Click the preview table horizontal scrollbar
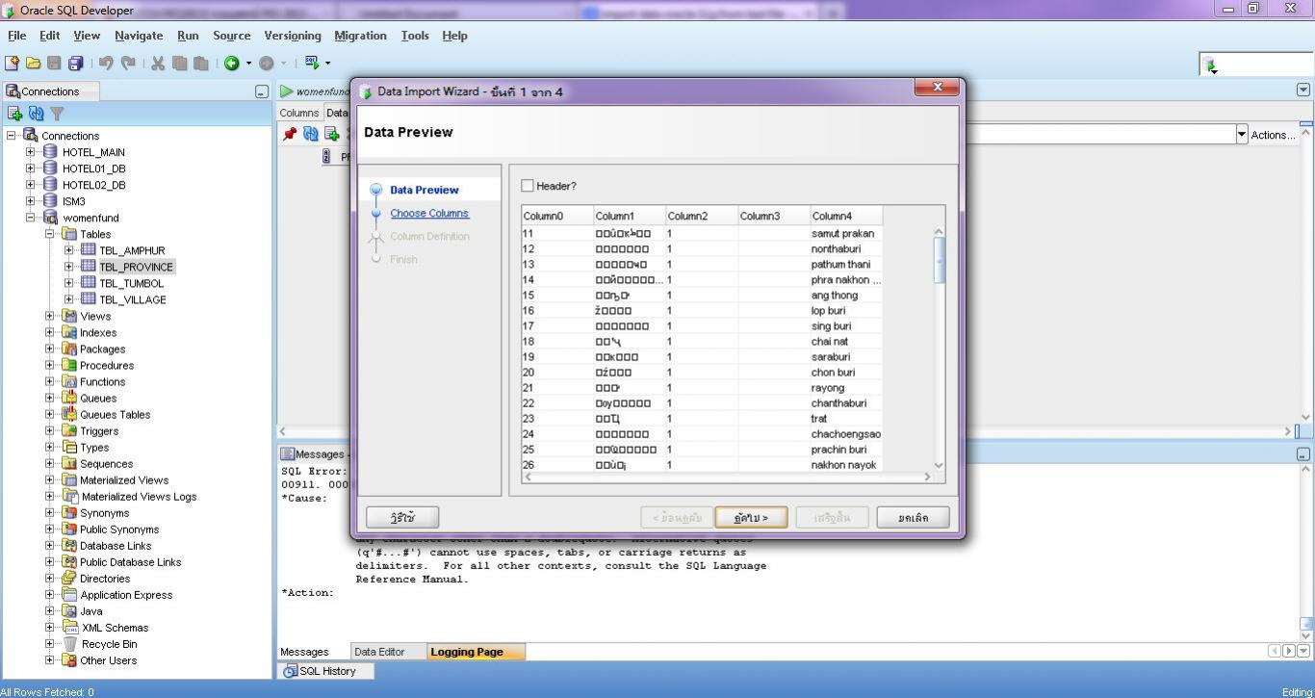Image resolution: width=1315 pixels, height=698 pixels. (727, 477)
